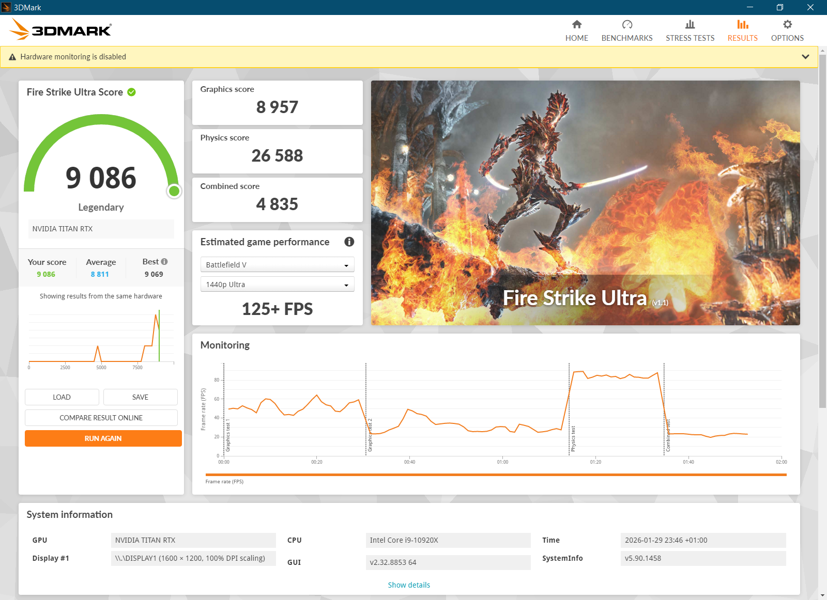Open the Show details link
The image size is (827, 600).
tap(409, 585)
